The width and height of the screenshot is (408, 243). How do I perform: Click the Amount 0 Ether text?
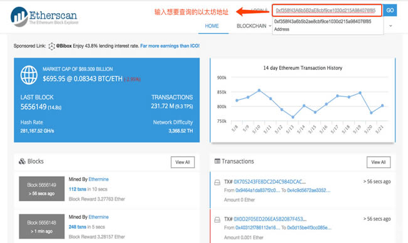click(239, 200)
